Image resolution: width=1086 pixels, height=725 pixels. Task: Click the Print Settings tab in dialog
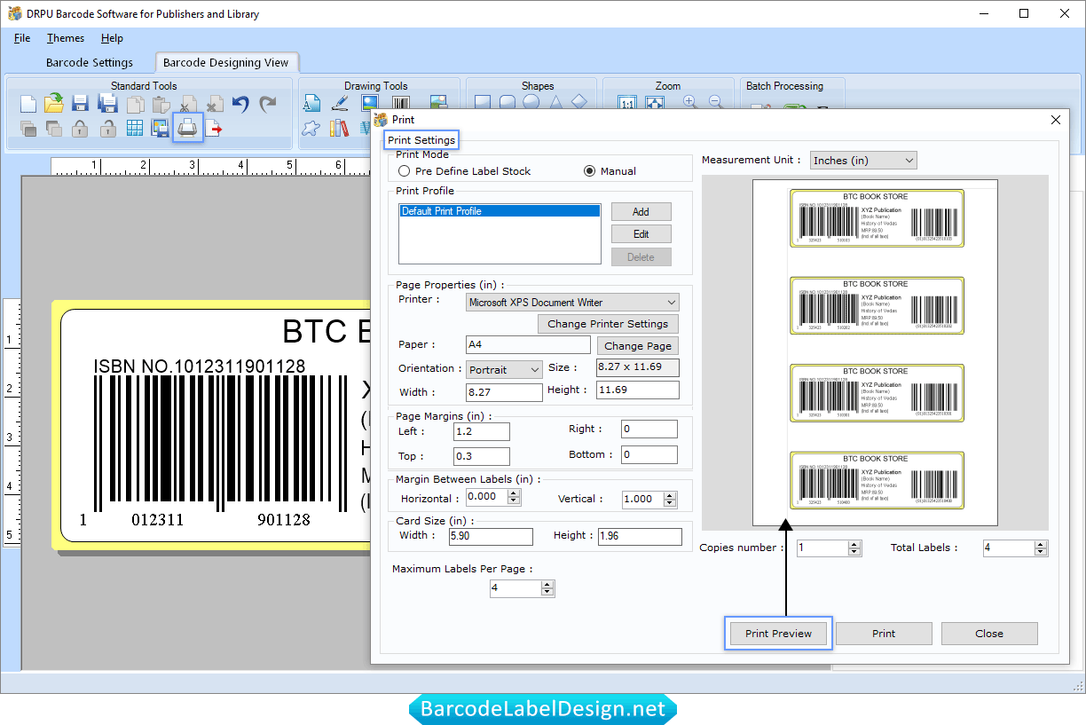tap(421, 140)
